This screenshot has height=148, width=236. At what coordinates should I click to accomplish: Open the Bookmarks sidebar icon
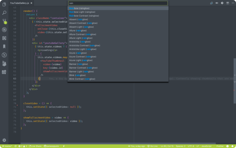click(4, 46)
